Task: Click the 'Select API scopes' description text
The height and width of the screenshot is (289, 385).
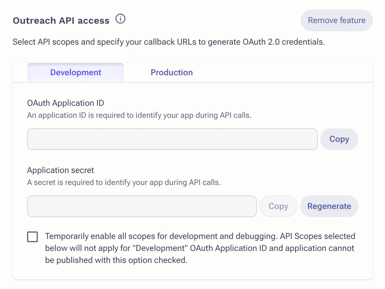Action: pyautogui.click(x=168, y=42)
